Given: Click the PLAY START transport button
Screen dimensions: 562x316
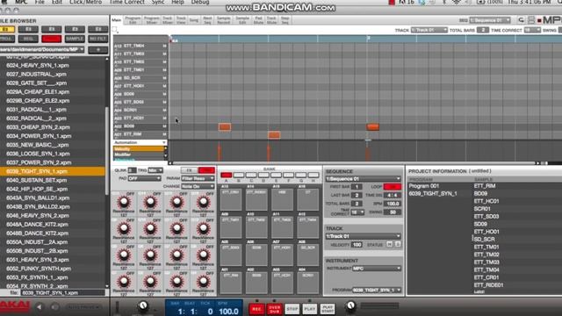Looking at the screenshot, I should coord(328,309).
